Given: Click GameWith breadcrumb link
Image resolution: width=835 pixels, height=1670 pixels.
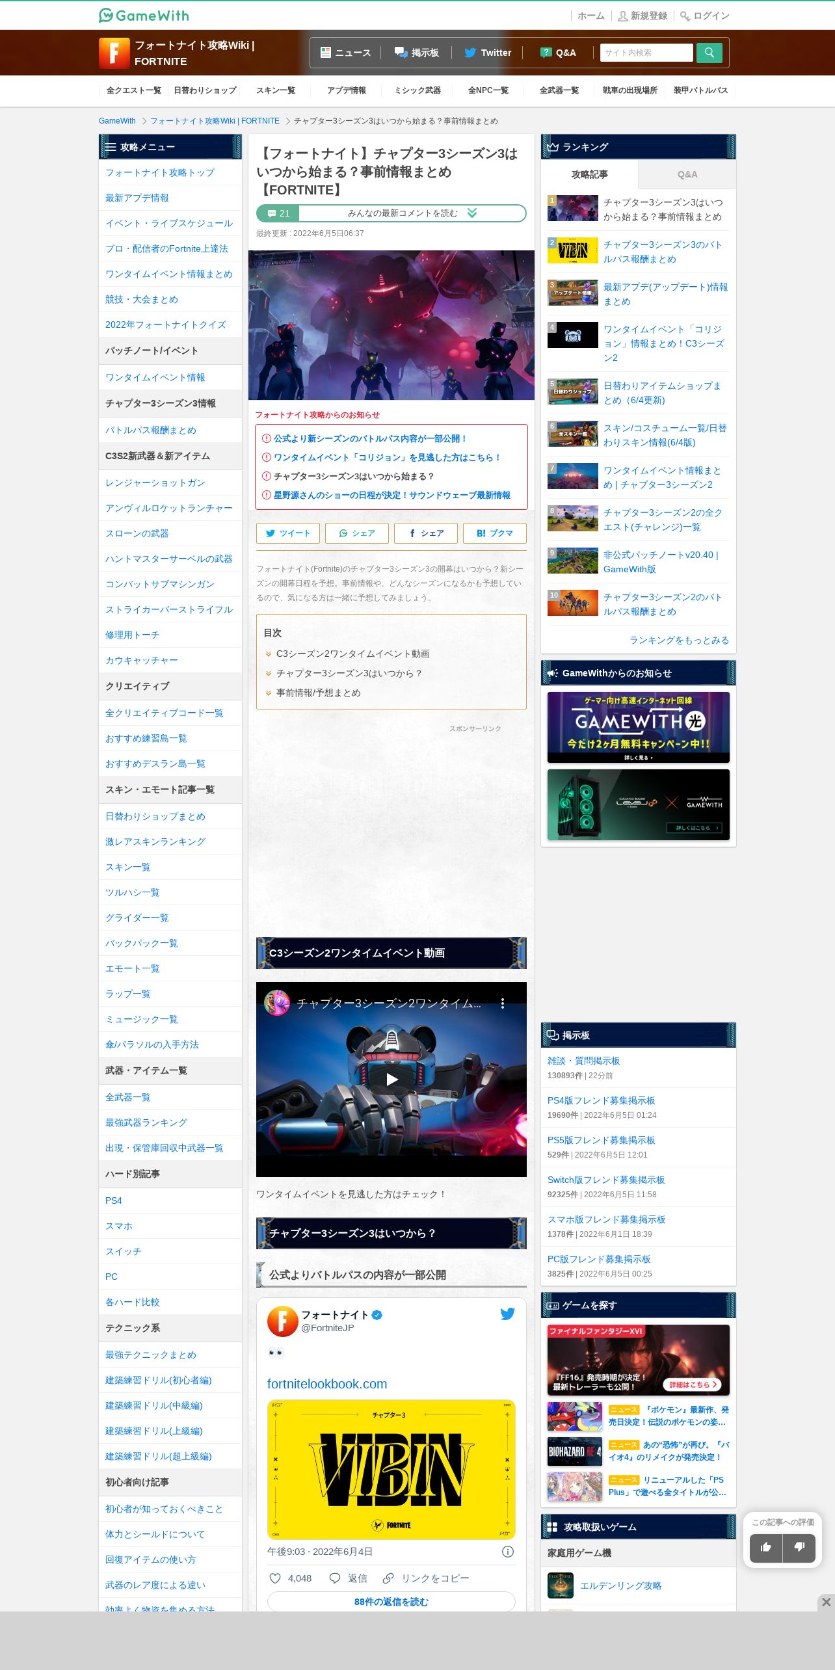Looking at the screenshot, I should point(117,121).
